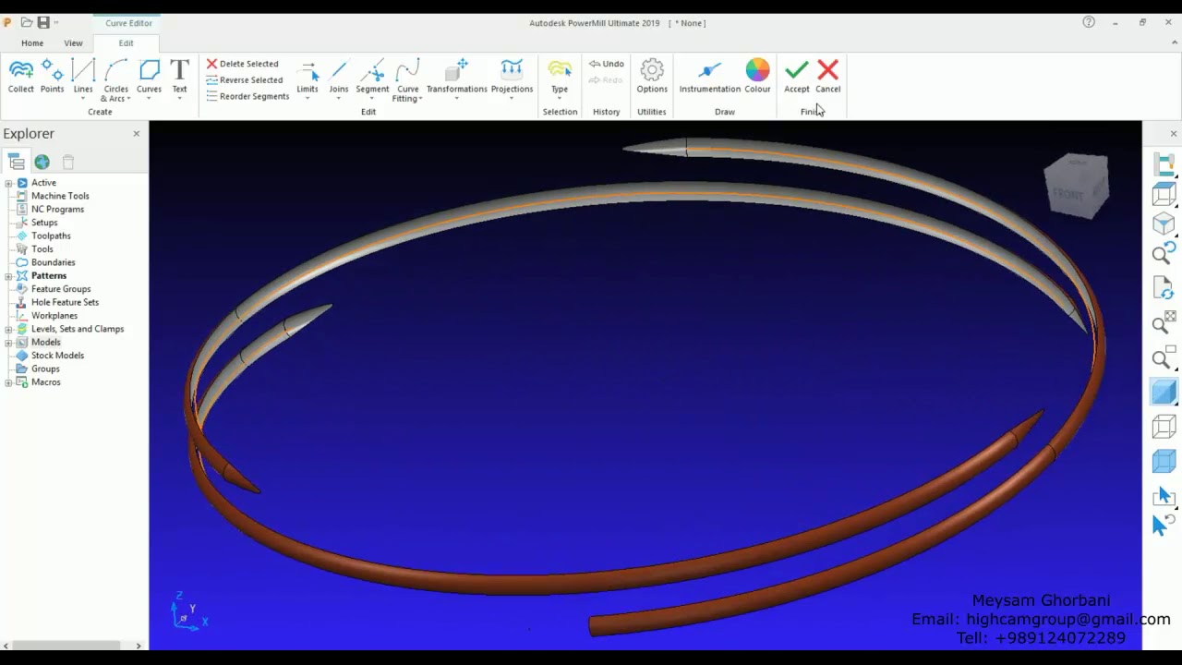Select Groups in Explorer tree
Image resolution: width=1182 pixels, height=665 pixels.
coord(45,369)
